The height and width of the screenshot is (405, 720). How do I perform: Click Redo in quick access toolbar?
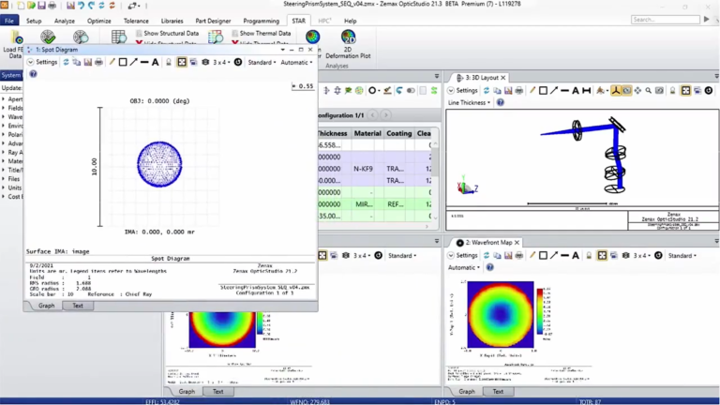pyautogui.click(x=91, y=6)
